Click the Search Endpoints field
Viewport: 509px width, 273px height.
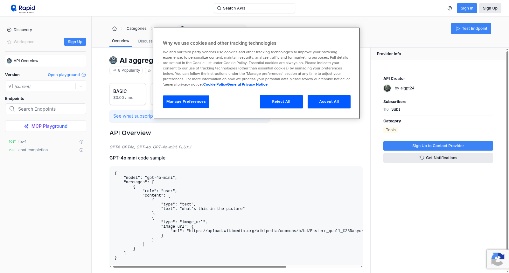point(45,109)
